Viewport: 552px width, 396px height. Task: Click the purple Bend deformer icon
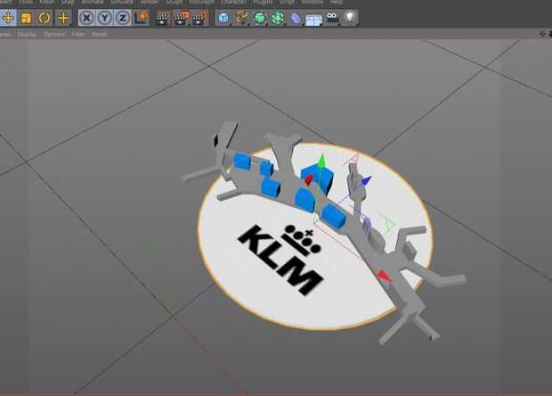pos(296,18)
